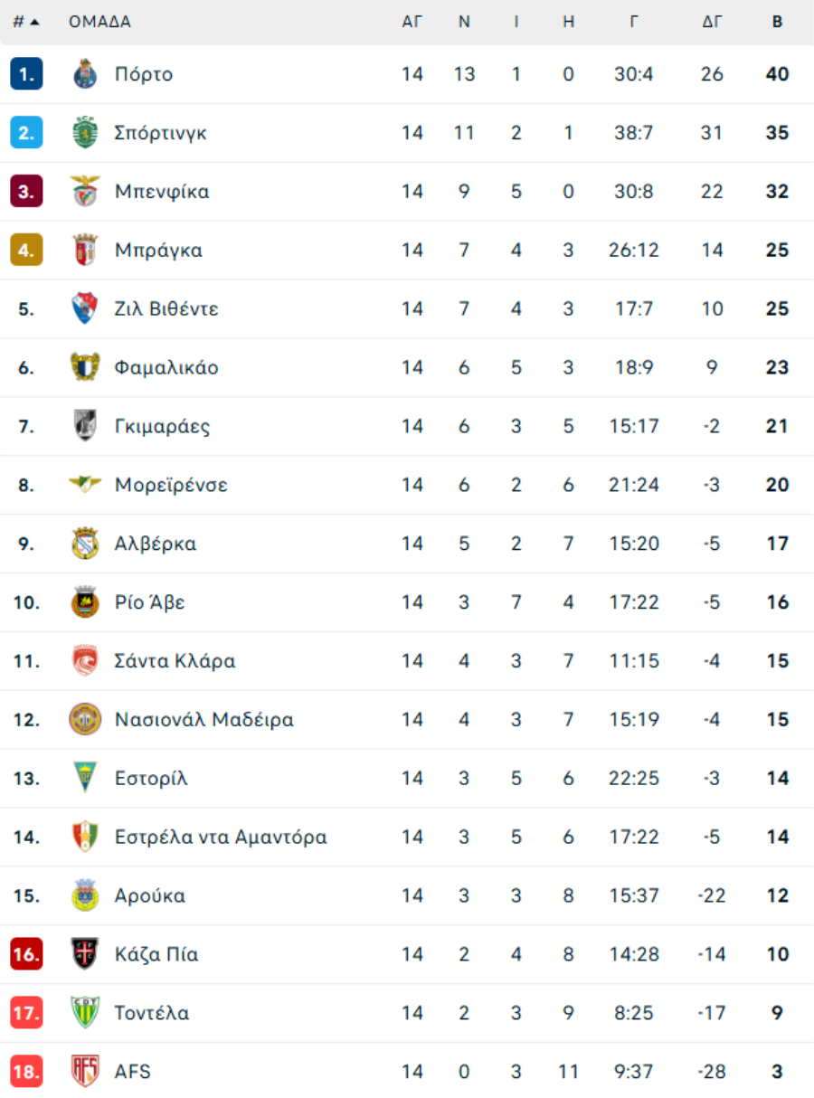The image size is (814, 1098).
Task: Sort by the ΟΜΑΔΑ column header
Action: [x=99, y=22]
